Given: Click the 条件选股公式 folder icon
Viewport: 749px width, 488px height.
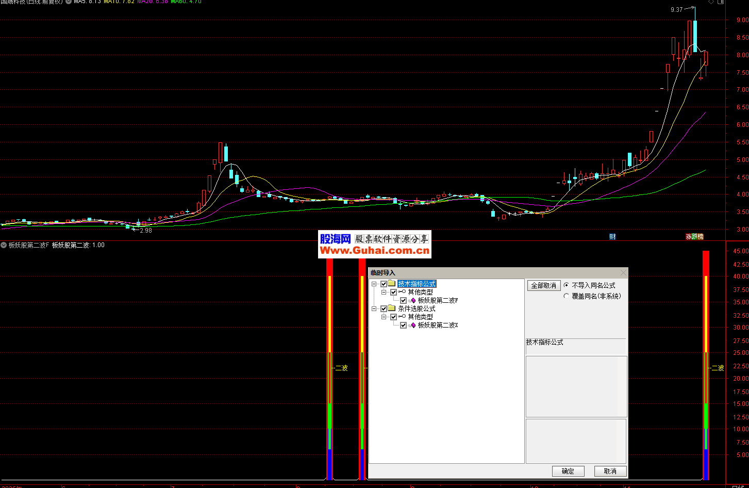Looking at the screenshot, I should click(x=392, y=309).
